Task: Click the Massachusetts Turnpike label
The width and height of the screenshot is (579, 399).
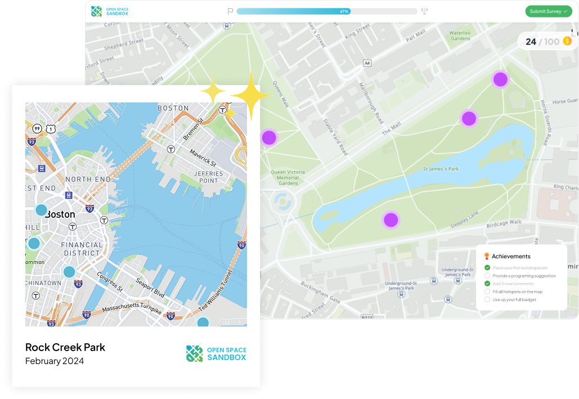Action: [132, 308]
